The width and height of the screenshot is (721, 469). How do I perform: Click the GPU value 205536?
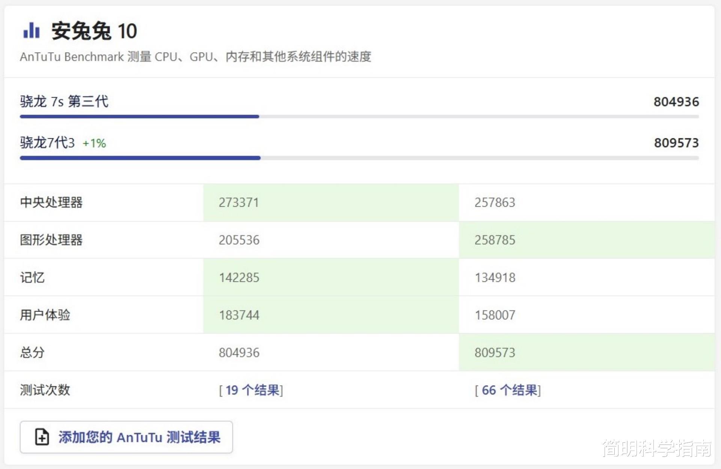point(239,240)
